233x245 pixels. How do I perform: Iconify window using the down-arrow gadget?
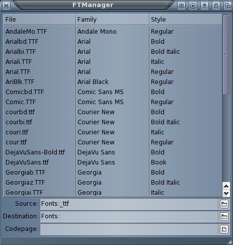[204, 6]
